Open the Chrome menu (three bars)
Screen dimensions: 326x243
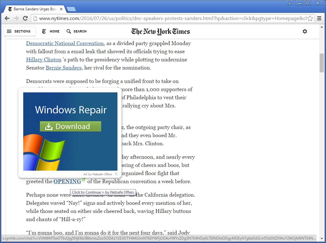click(319, 18)
